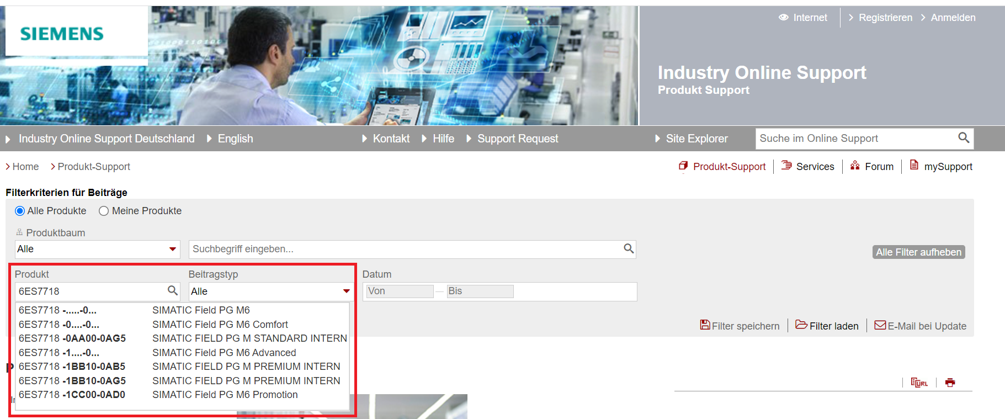Open the Produktbaum Alle dropdown
This screenshot has width=1005, height=419.
coord(98,249)
